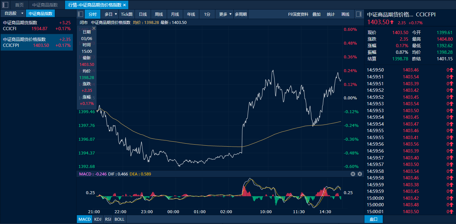Collapse left list with chart toolbar panel icon
The image size is (456, 224).
(80, 14)
